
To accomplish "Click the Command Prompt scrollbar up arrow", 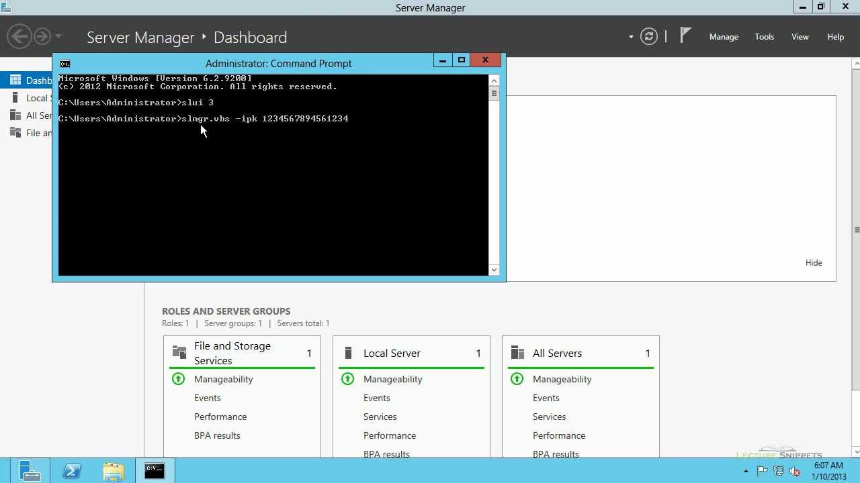I will tap(494, 80).
